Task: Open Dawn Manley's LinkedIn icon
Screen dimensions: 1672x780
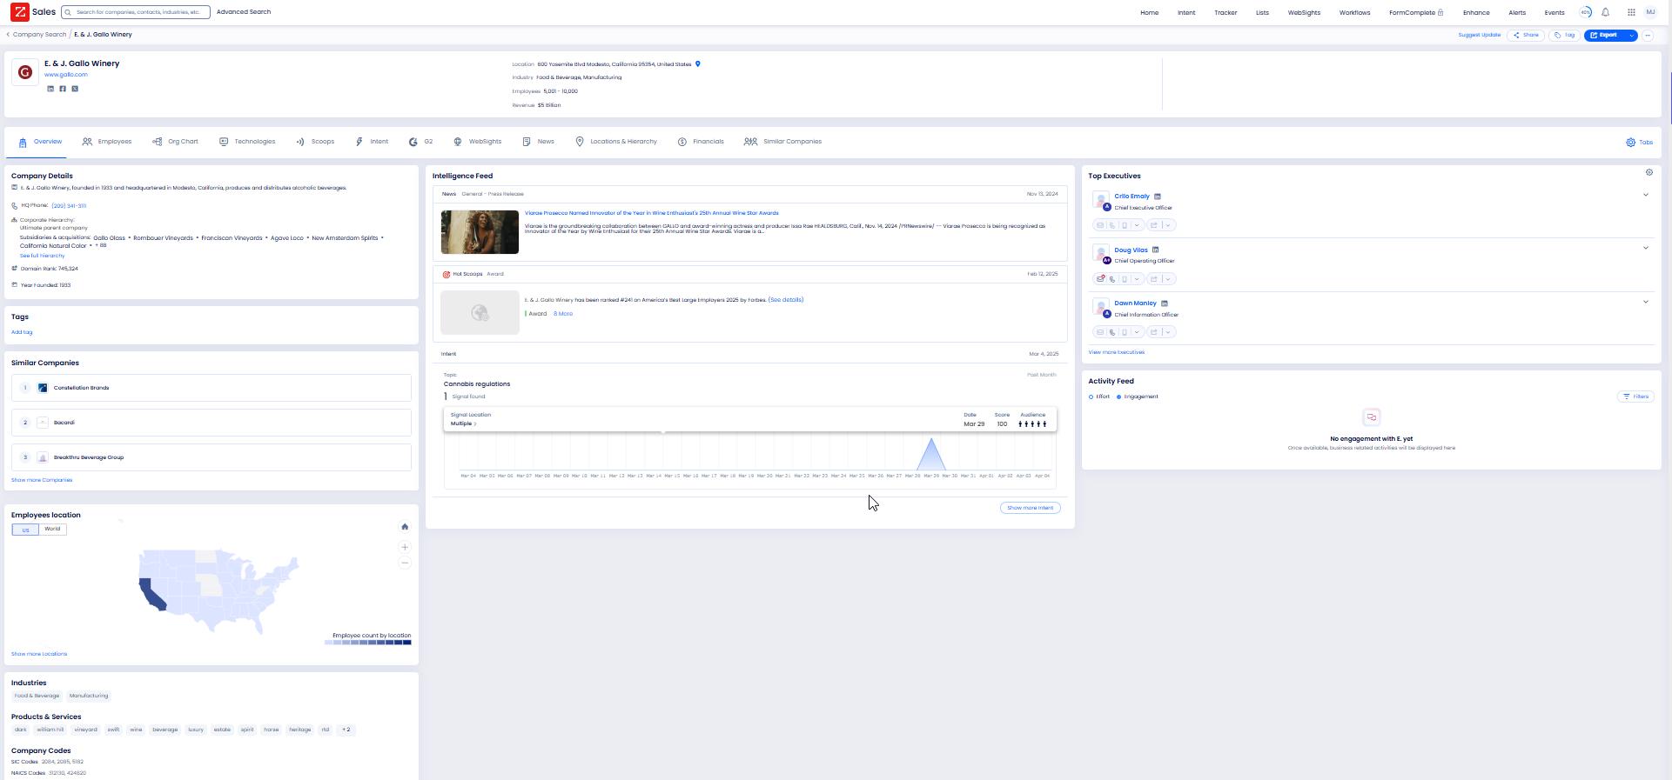Action: 1165,303
